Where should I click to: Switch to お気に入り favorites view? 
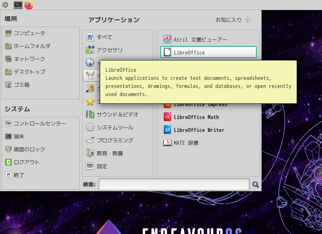click(x=233, y=20)
